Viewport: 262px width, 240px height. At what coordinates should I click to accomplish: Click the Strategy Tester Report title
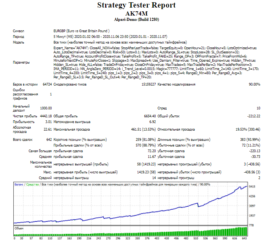pos(136,5)
